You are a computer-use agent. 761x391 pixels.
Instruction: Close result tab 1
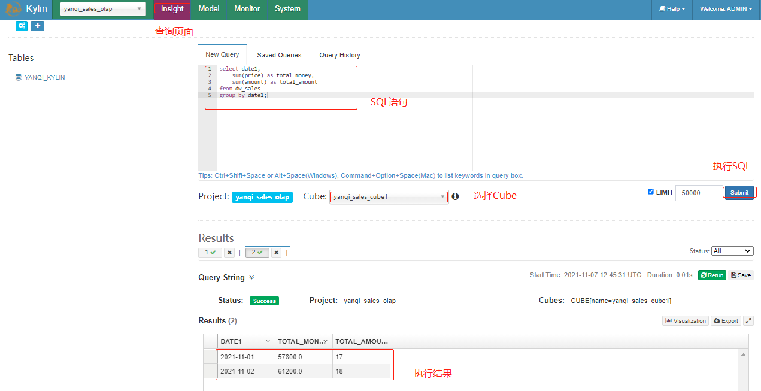(x=229, y=253)
